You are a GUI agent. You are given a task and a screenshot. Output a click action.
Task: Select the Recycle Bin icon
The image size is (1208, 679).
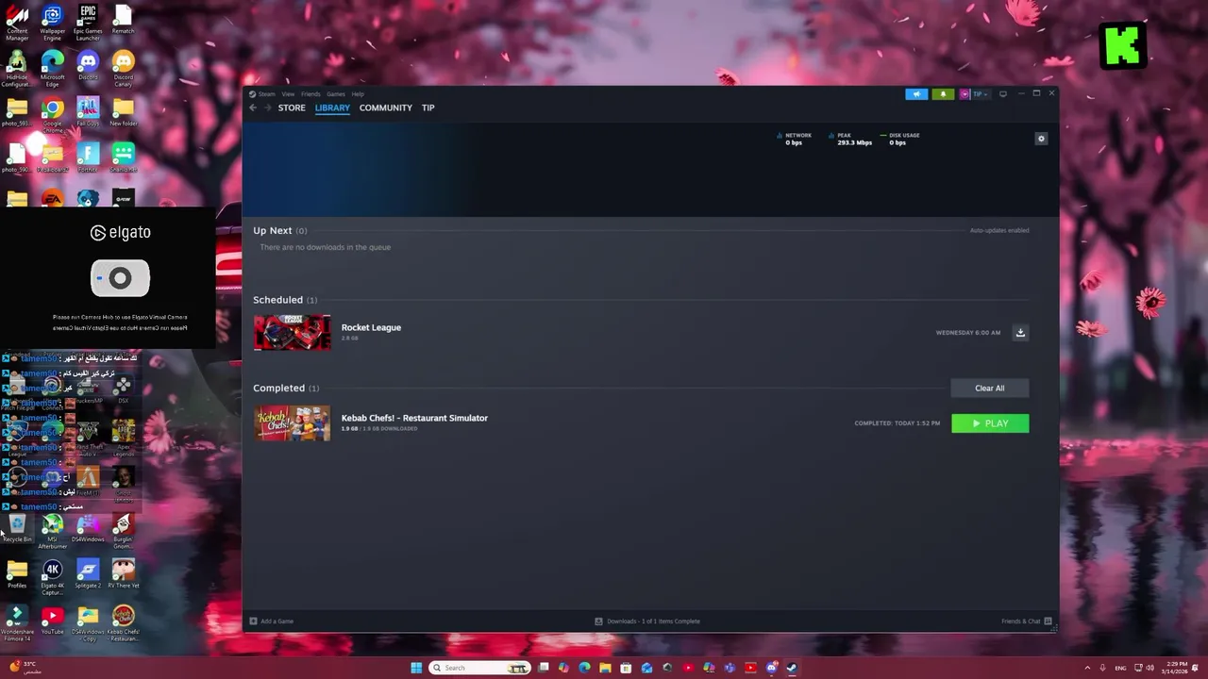17,528
